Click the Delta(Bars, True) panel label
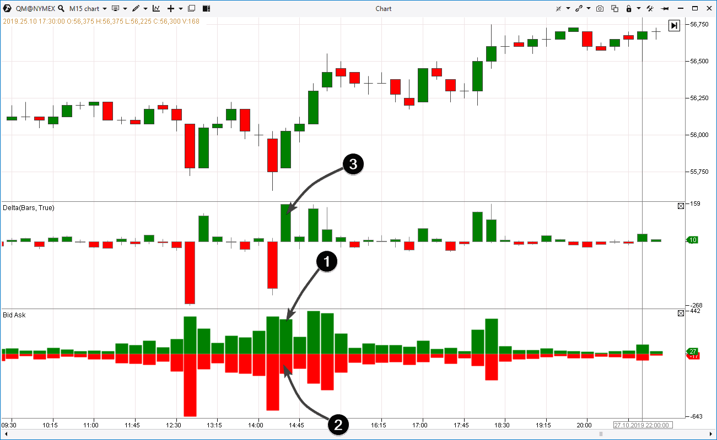 click(29, 208)
